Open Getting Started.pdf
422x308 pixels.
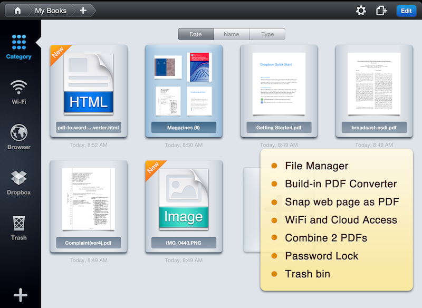(279, 91)
